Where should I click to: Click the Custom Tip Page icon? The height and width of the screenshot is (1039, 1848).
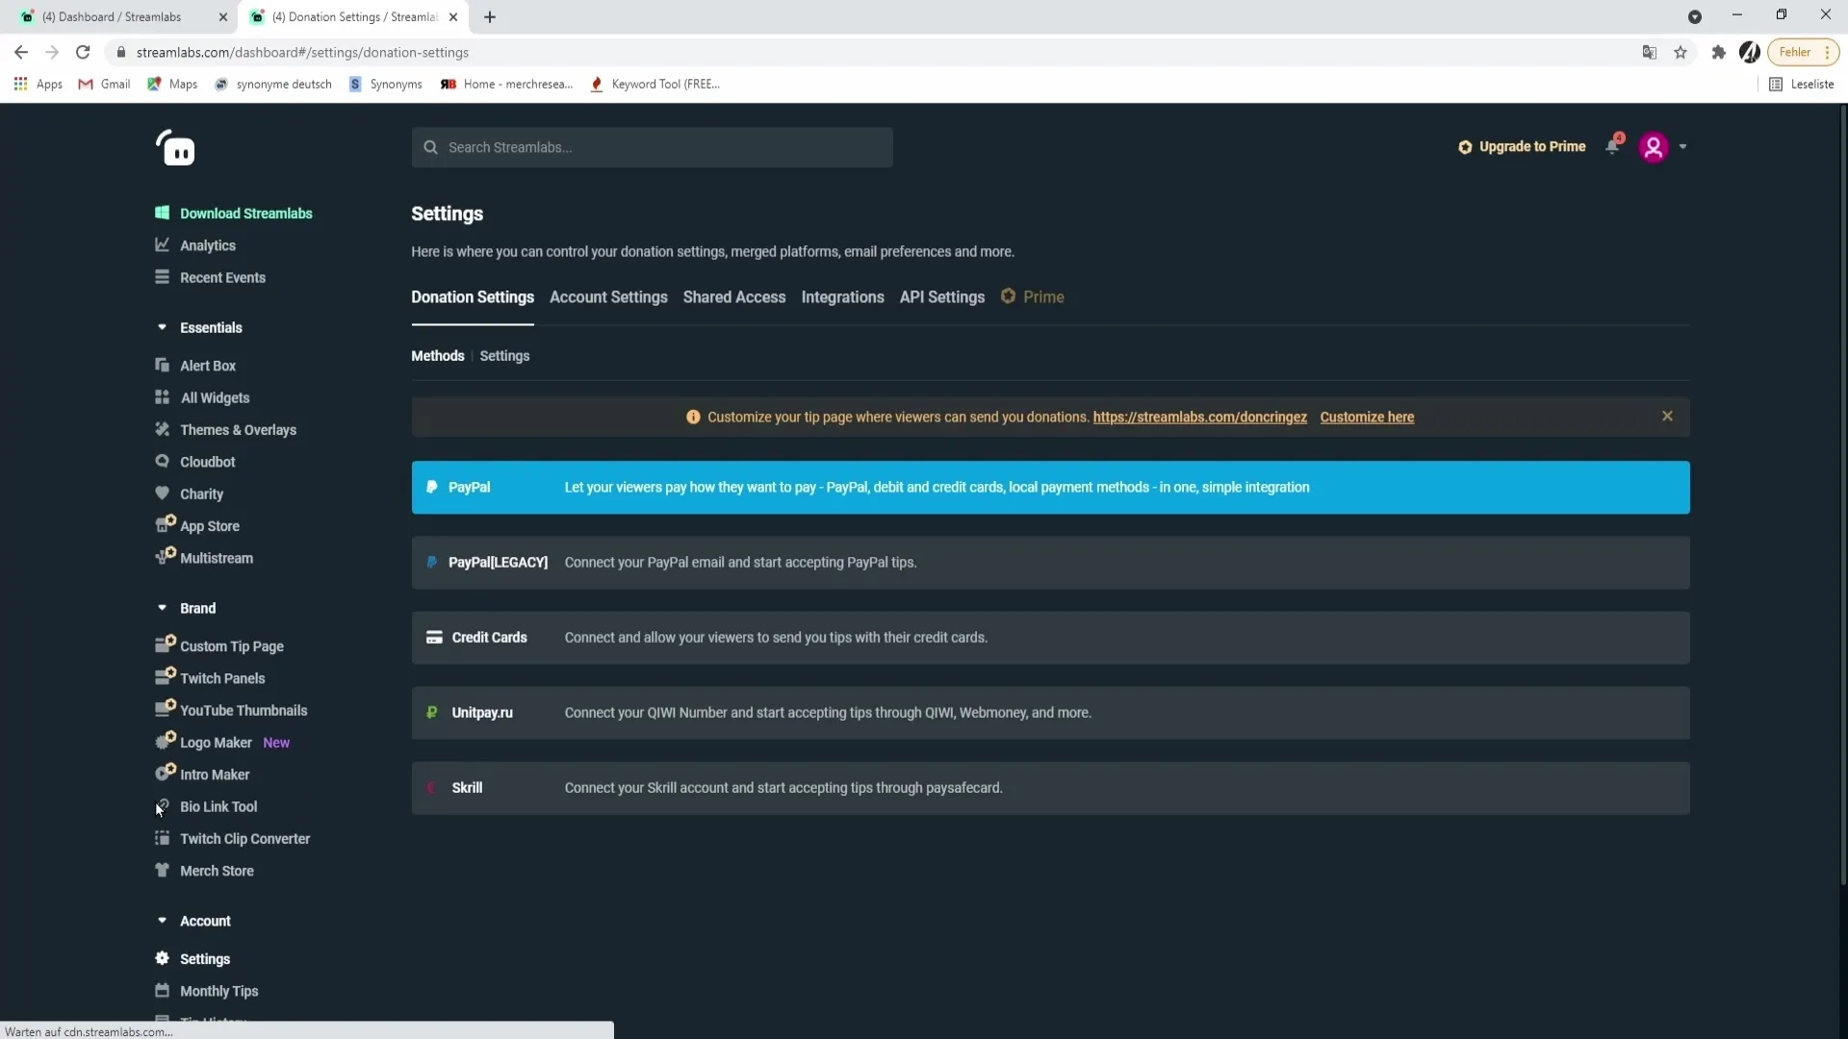click(x=165, y=645)
